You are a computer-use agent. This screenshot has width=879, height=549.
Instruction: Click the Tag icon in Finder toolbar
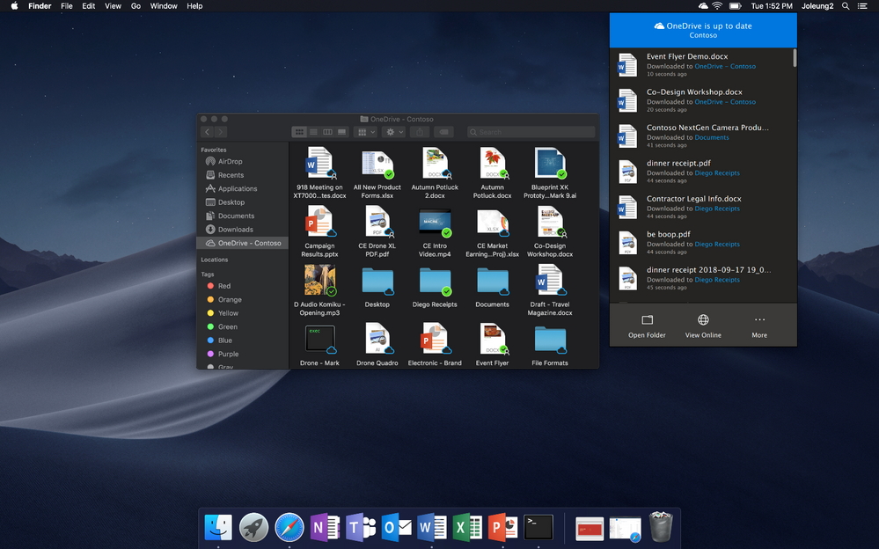tap(444, 131)
